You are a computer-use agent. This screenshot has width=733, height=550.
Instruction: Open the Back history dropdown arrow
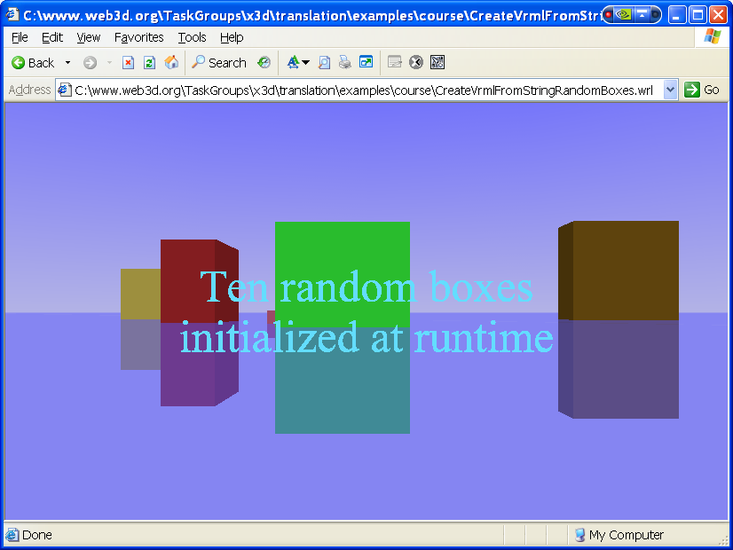(x=67, y=63)
